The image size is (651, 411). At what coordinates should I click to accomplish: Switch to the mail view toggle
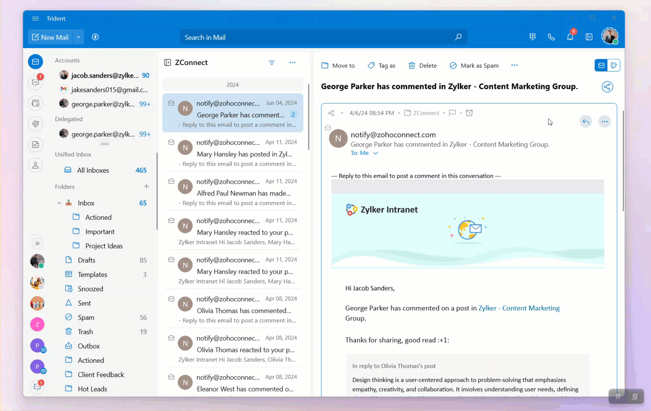coord(601,65)
